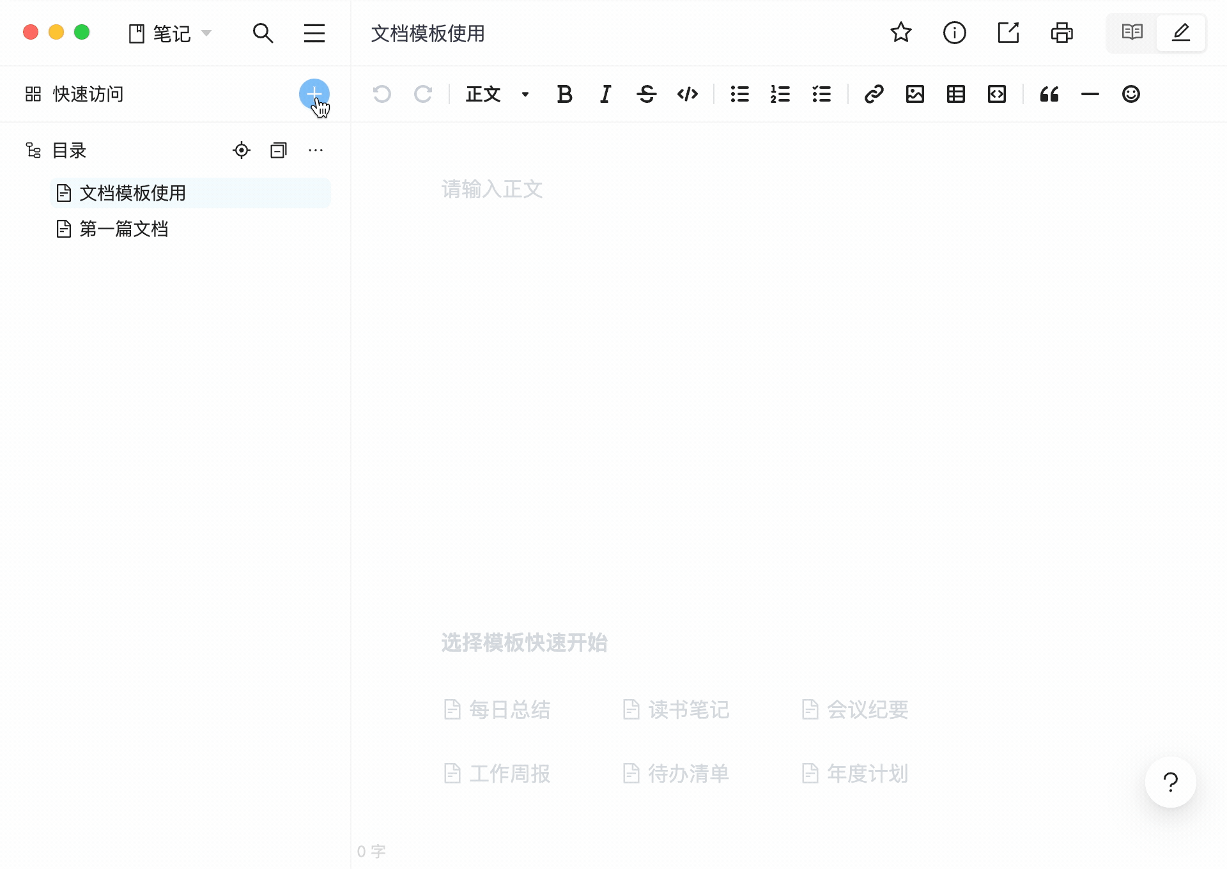Screen dimensions: 1227x869
Task: Choose the 读书笔记 template
Action: [676, 709]
